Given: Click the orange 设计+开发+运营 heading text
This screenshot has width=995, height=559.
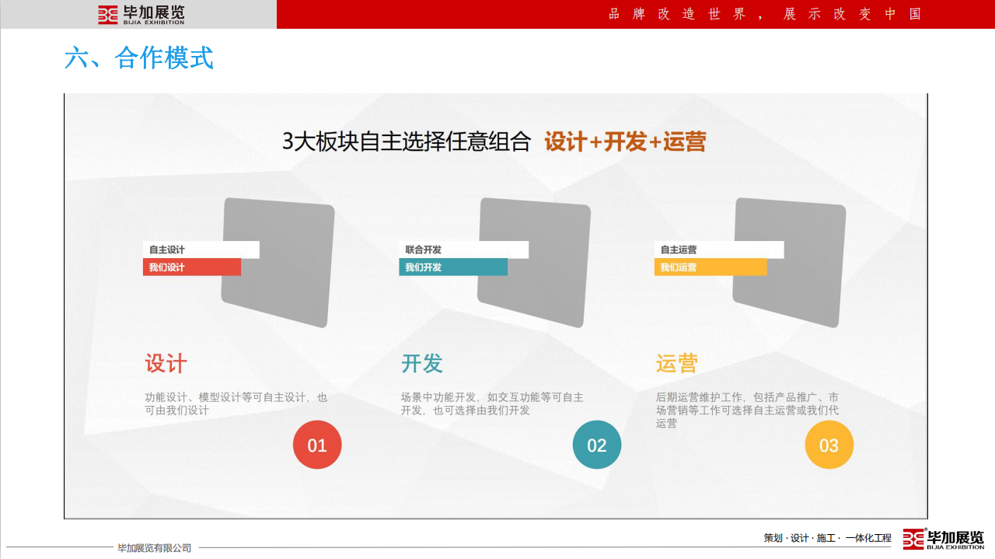Looking at the screenshot, I should [625, 141].
